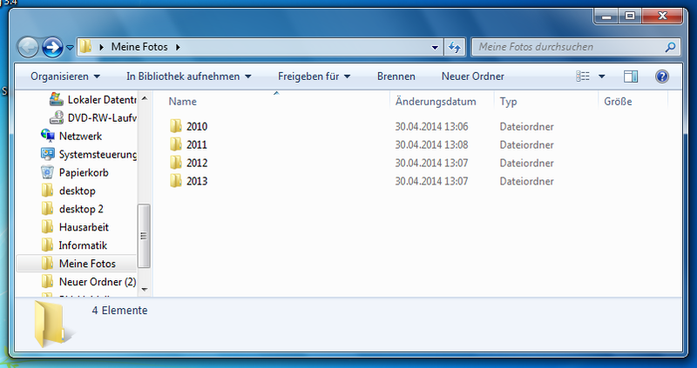This screenshot has width=697, height=368.
Task: Select Netzwerk in the navigation pane
Action: tap(80, 136)
